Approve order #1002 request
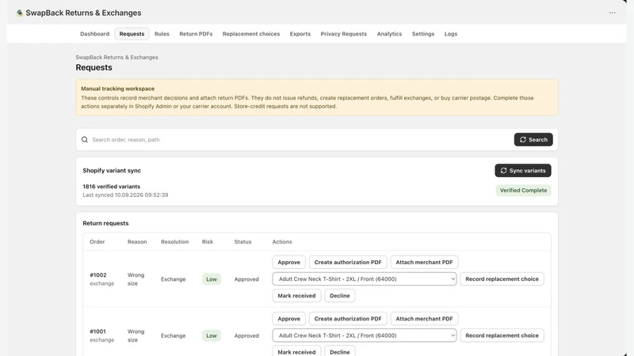 (288, 263)
